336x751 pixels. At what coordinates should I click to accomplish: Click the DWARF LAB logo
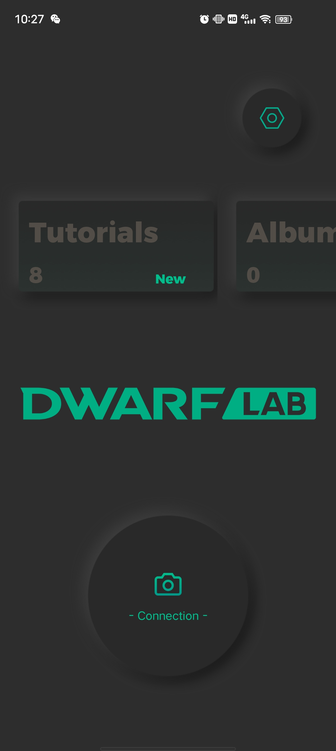[168, 404]
